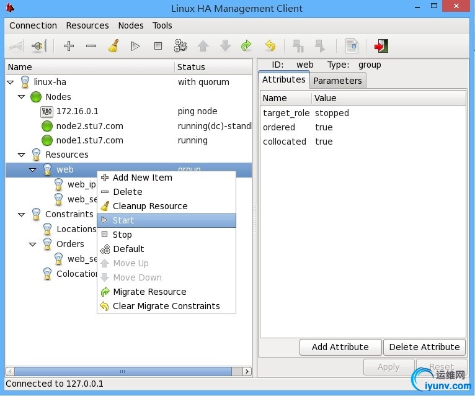Choose Delete from the context menu
The width and height of the screenshot is (475, 396).
166,192
